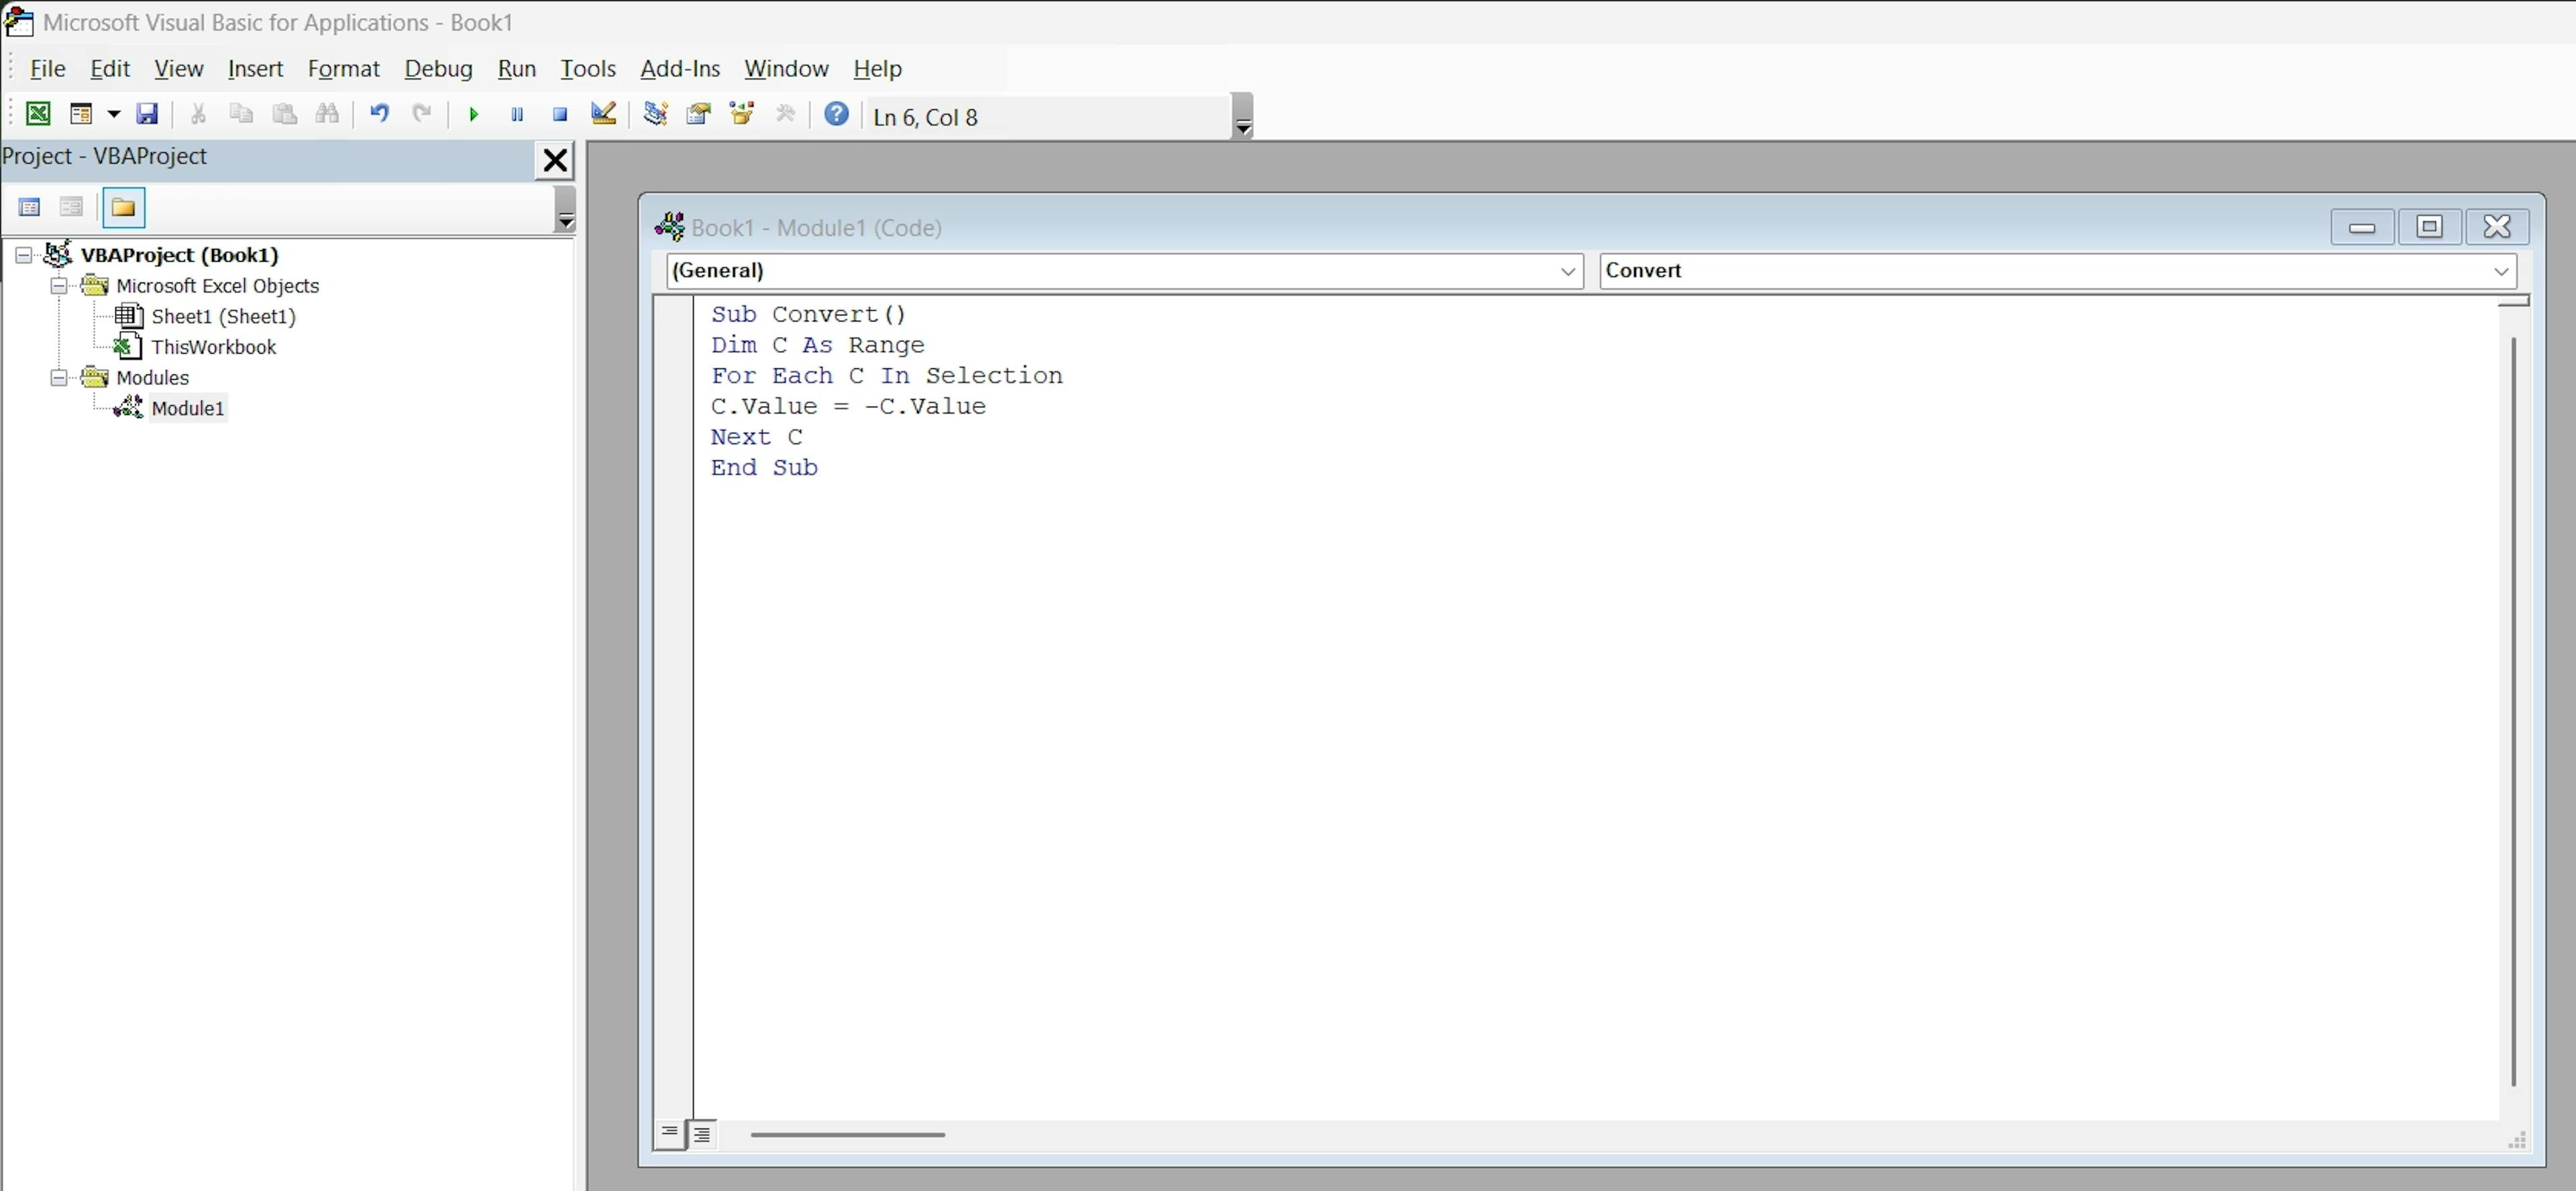Select the Modules folder label
This screenshot has height=1191, width=2576.
152,377
